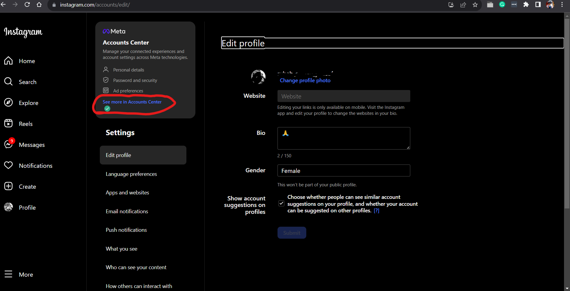Open the More hamburger menu

coord(19,275)
